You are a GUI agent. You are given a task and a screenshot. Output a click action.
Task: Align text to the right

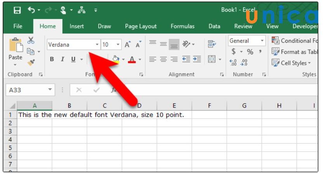coord(174,59)
